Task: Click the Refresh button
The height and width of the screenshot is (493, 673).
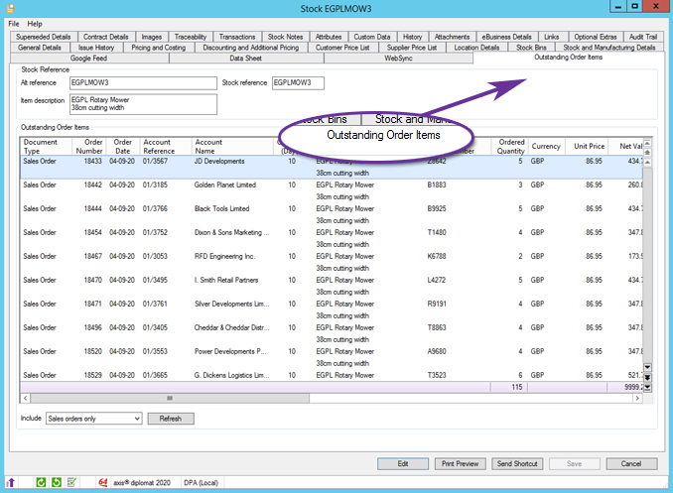Action: pyautogui.click(x=171, y=419)
